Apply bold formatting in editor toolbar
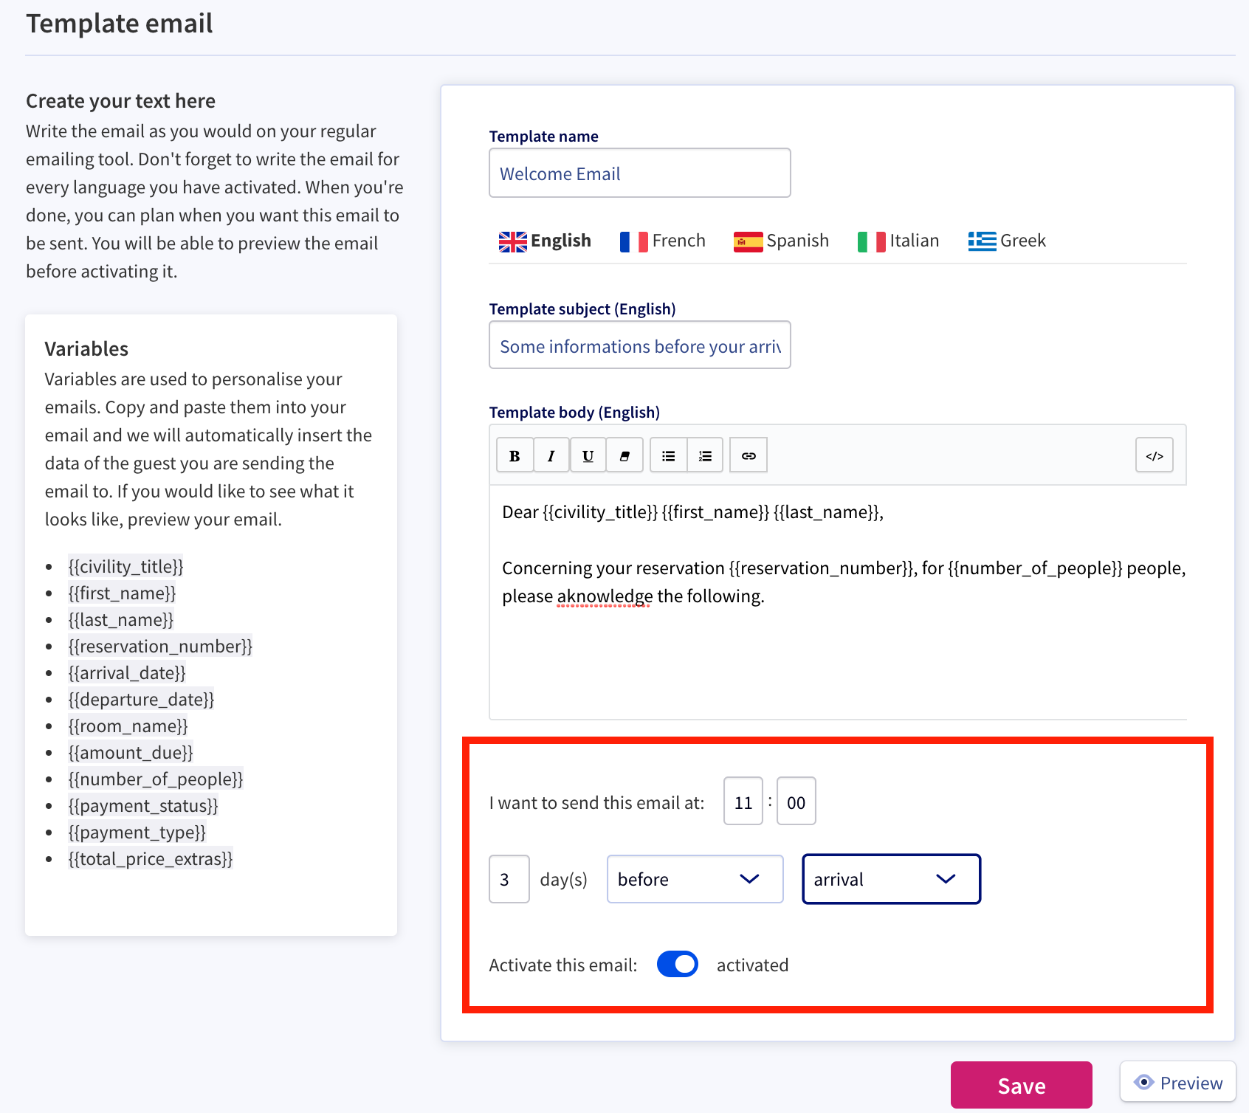The width and height of the screenshot is (1249, 1113). tap(515, 455)
